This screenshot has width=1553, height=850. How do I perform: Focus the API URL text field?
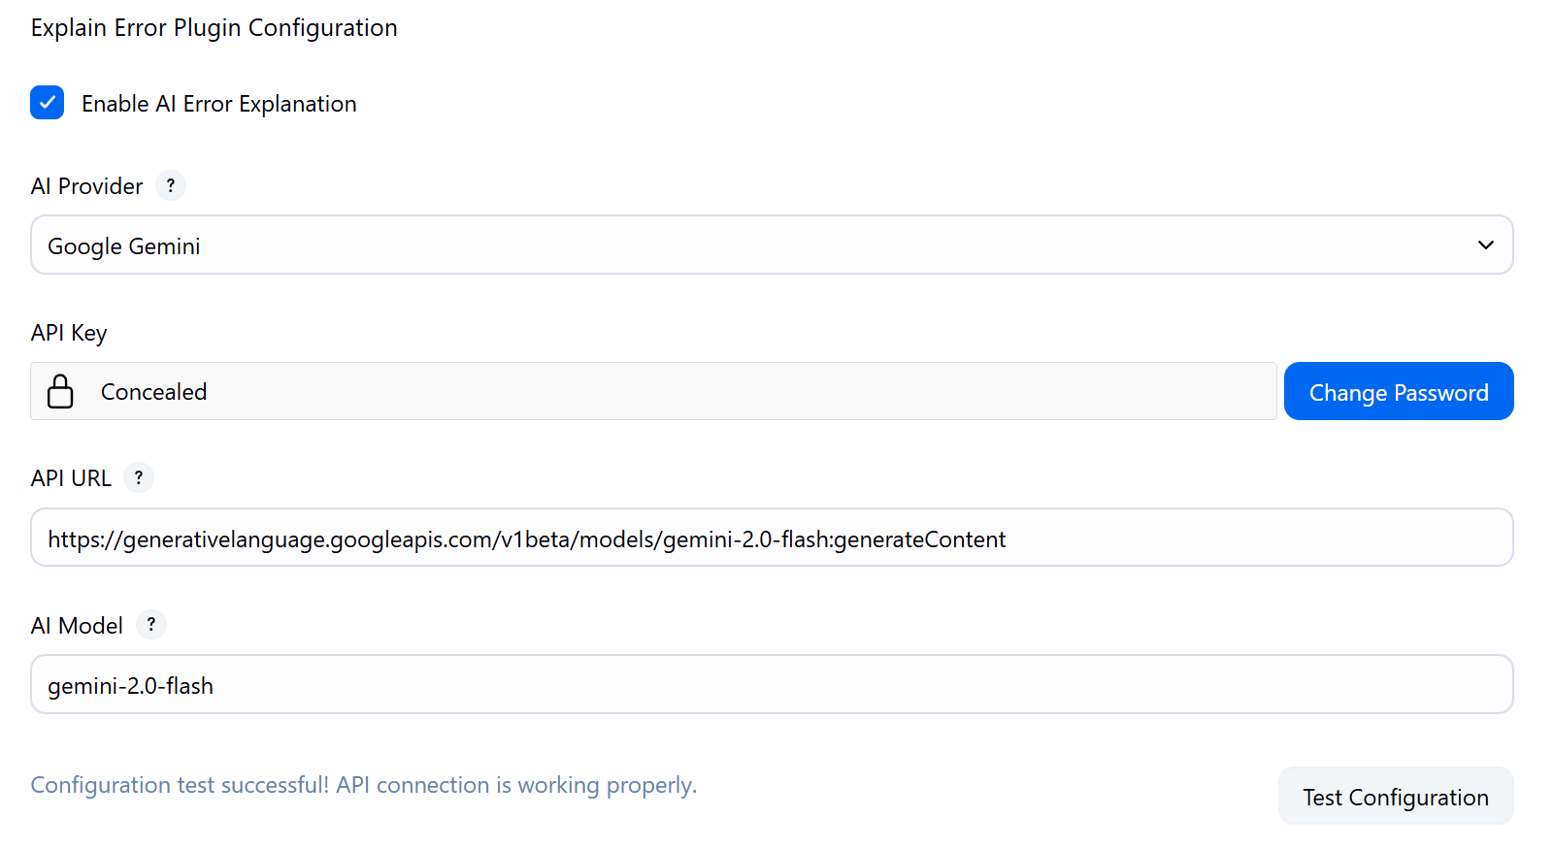tap(772, 539)
